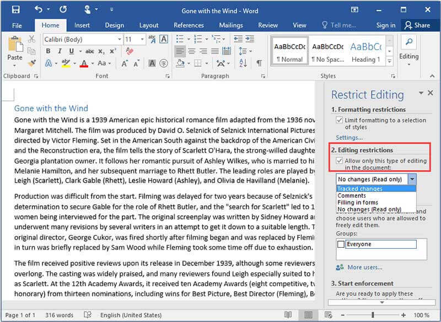This screenshot has height=322, width=441.
Task: Expand the font size dropdown
Action: [x=143, y=39]
